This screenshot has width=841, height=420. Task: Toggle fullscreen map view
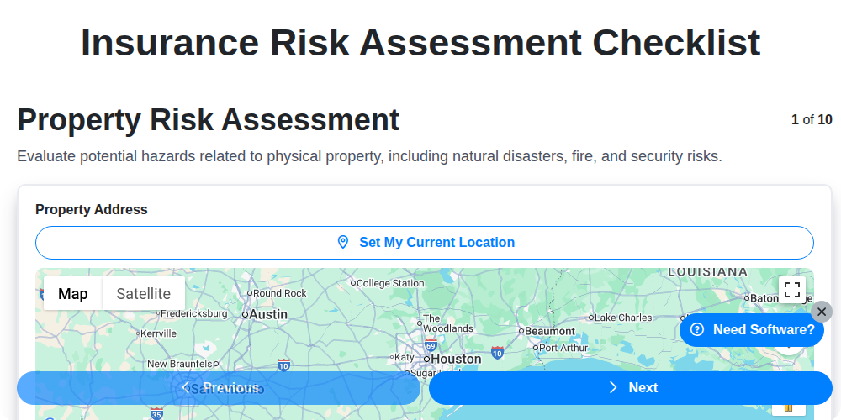pos(792,290)
